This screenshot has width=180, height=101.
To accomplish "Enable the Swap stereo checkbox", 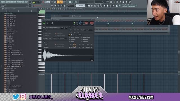I will click(82, 42).
